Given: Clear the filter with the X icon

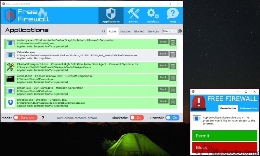Looking at the screenshot, I should point(180,31).
